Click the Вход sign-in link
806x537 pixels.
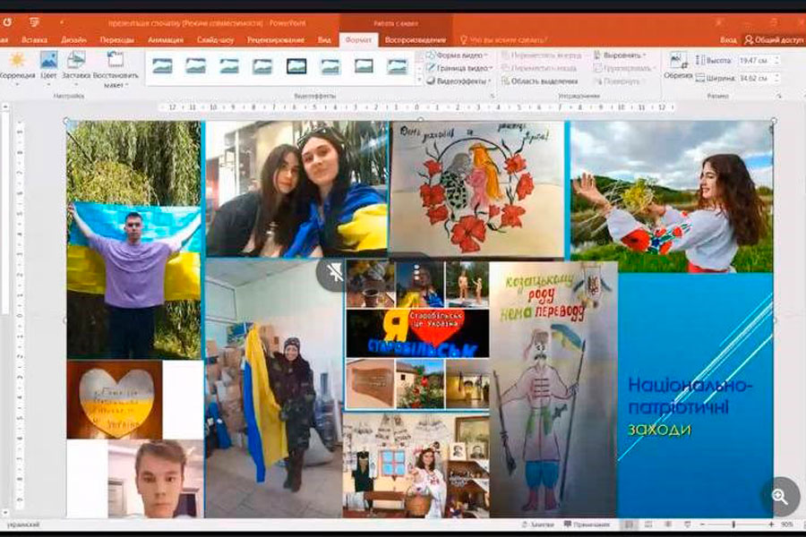[728, 40]
